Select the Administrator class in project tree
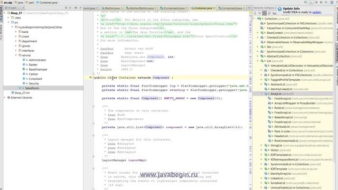The height and width of the screenshot is (190, 338). 37,60
